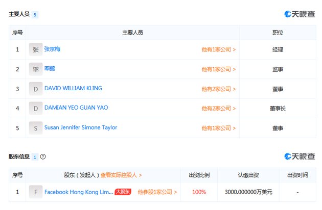Select 董事 cell in Susan Jennifer row
322x210 pixels.
[x=278, y=128]
